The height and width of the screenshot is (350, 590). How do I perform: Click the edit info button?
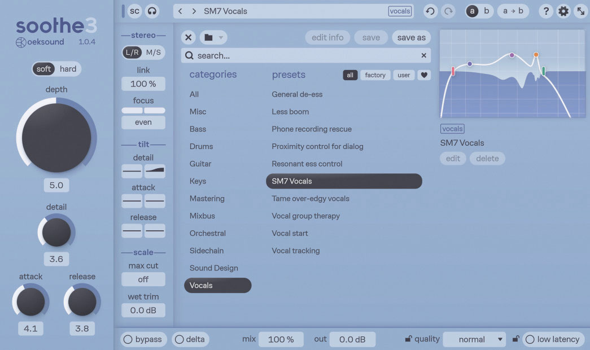pyautogui.click(x=327, y=38)
